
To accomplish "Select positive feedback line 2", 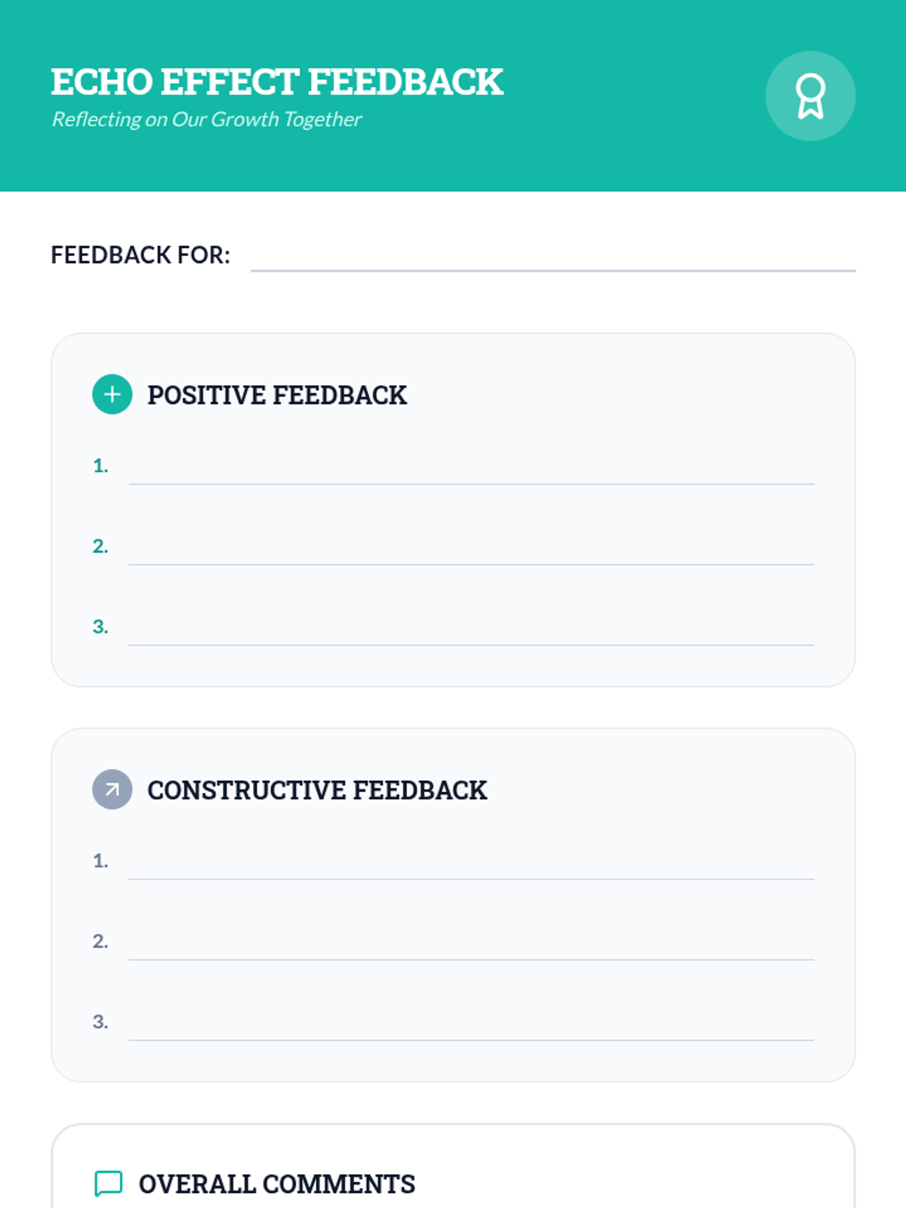I will (471, 549).
